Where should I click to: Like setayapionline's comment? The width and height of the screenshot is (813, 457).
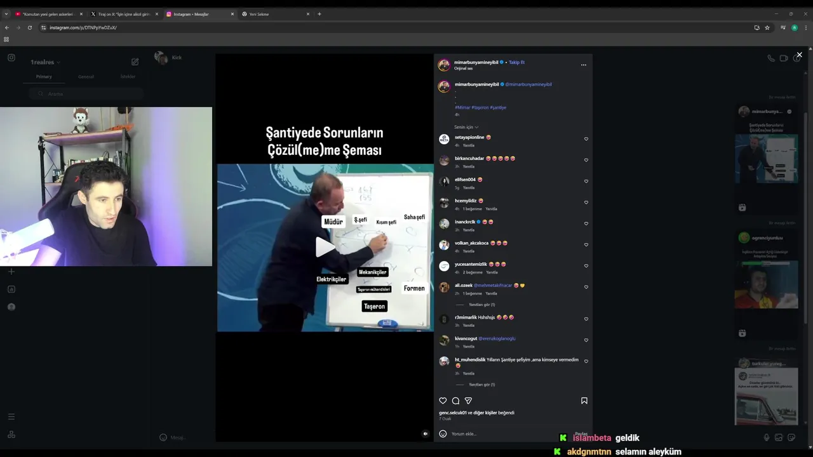(586, 139)
